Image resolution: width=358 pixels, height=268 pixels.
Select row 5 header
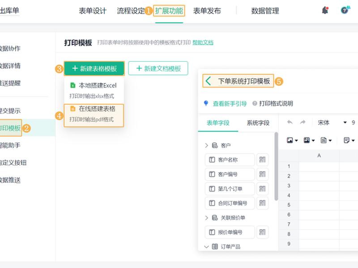(x=289, y=205)
